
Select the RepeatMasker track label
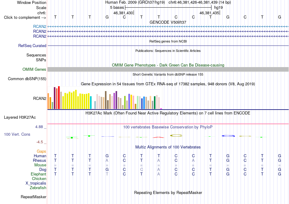tap(33, 197)
